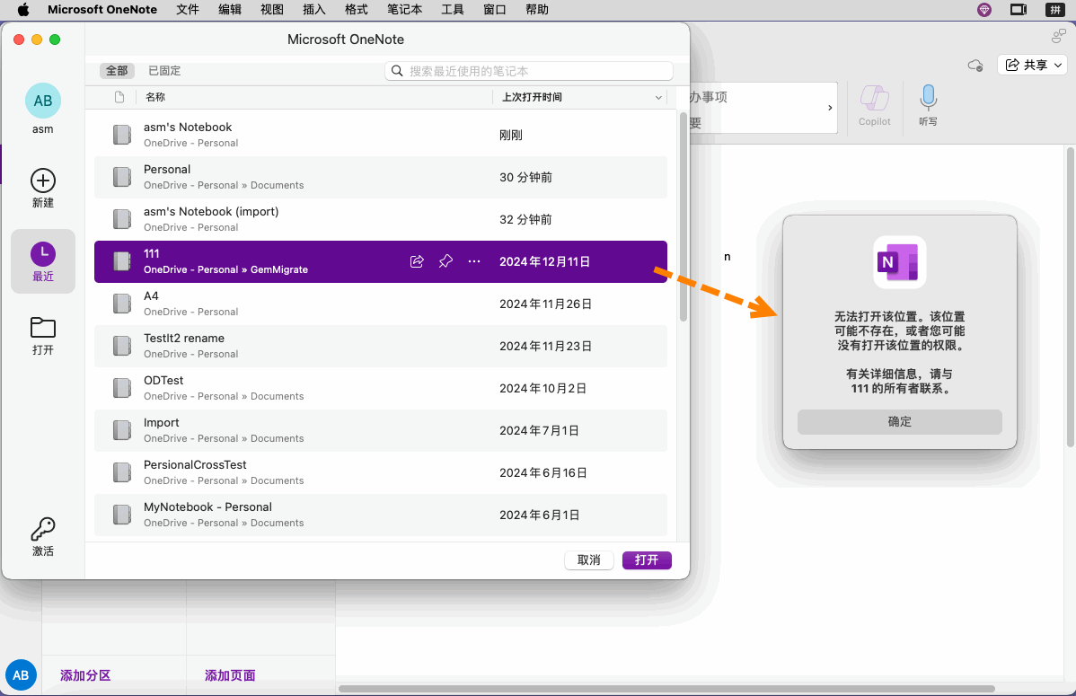Click the notebook icon for Personal row
This screenshot has height=696, width=1076.
coord(122,177)
